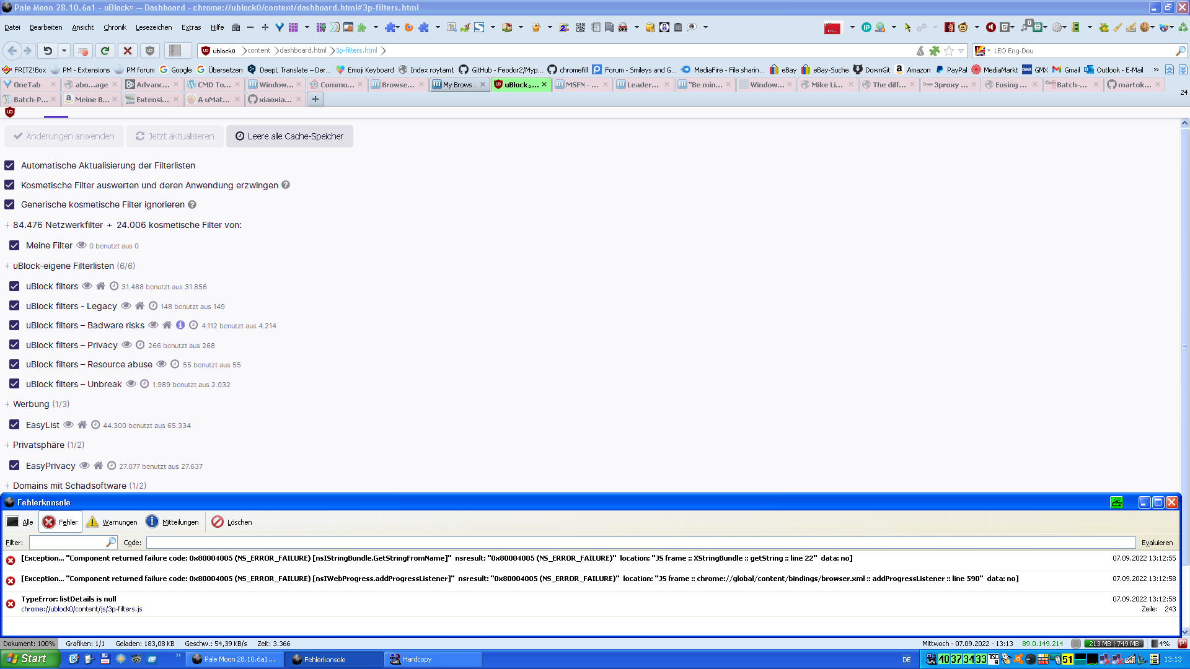Click the clock update icon for uBlock filters – Privacy
The image size is (1190, 669).
point(140,345)
